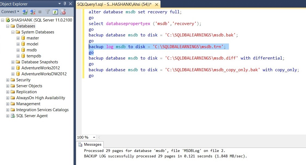The height and width of the screenshot is (165, 306).
Task: Click the SHASHANK server icon
Action: [8, 20]
